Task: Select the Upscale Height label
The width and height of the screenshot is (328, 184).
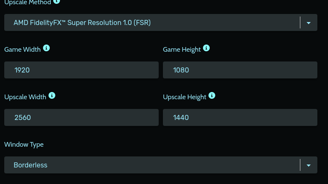Action: pyautogui.click(x=185, y=97)
